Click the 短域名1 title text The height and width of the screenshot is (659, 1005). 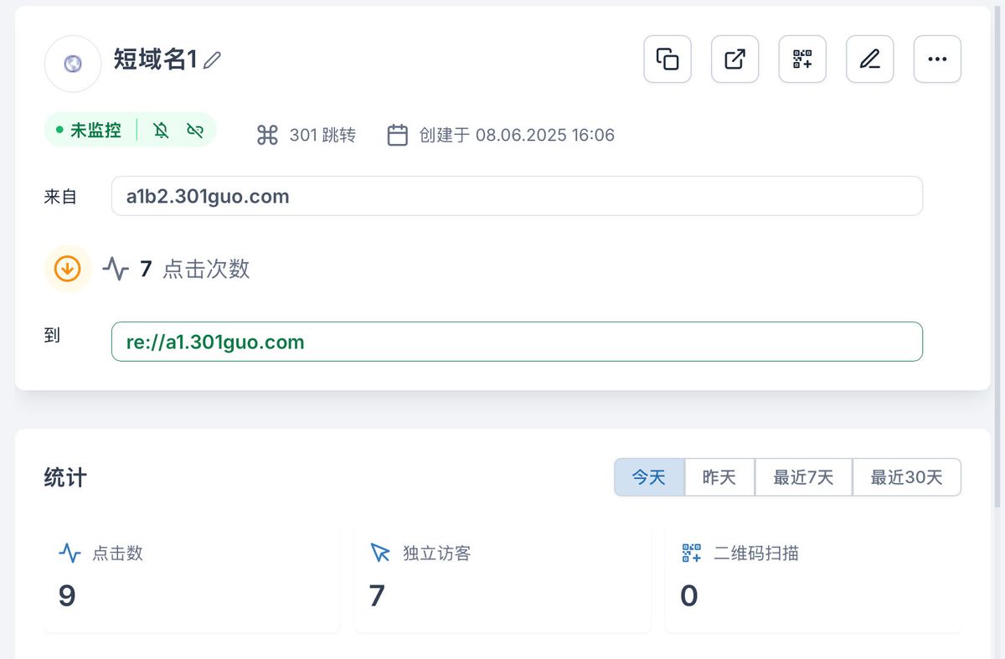[x=155, y=59]
